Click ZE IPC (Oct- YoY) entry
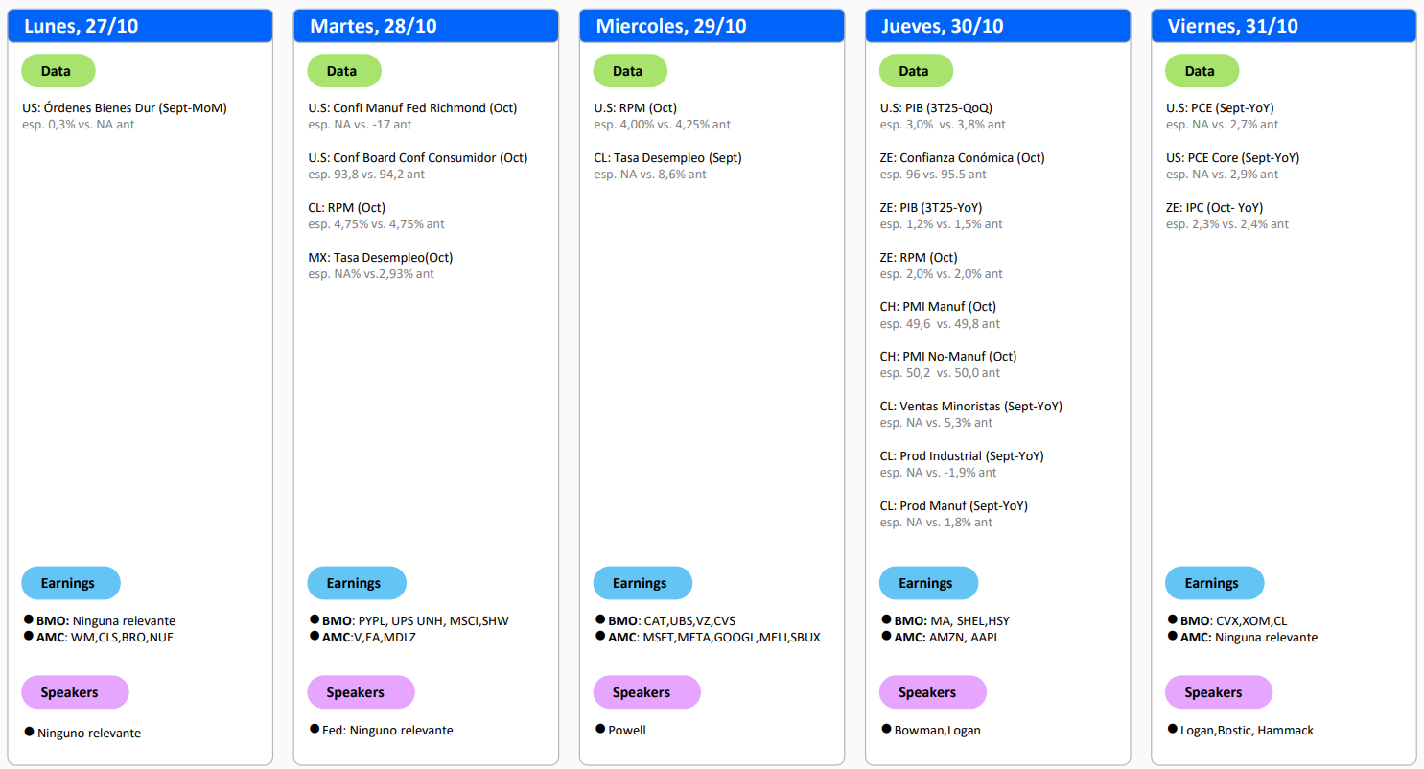The image size is (1424, 769). tap(1214, 208)
